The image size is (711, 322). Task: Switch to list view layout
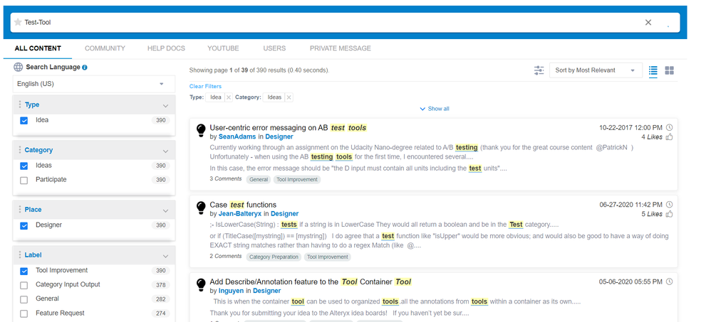point(653,70)
